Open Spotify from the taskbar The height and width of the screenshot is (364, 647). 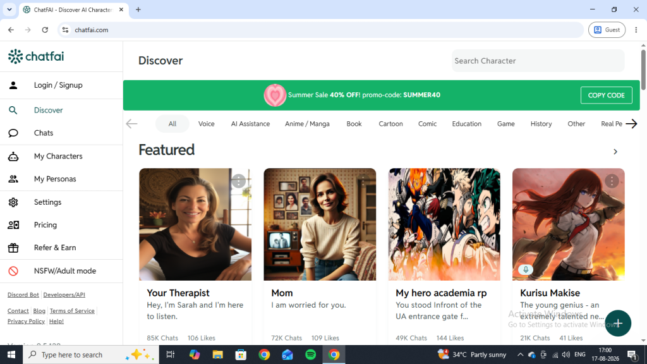point(311,355)
